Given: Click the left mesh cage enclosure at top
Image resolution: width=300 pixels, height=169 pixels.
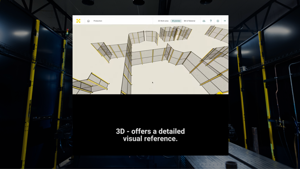Looking at the screenshot, I should [168, 34].
